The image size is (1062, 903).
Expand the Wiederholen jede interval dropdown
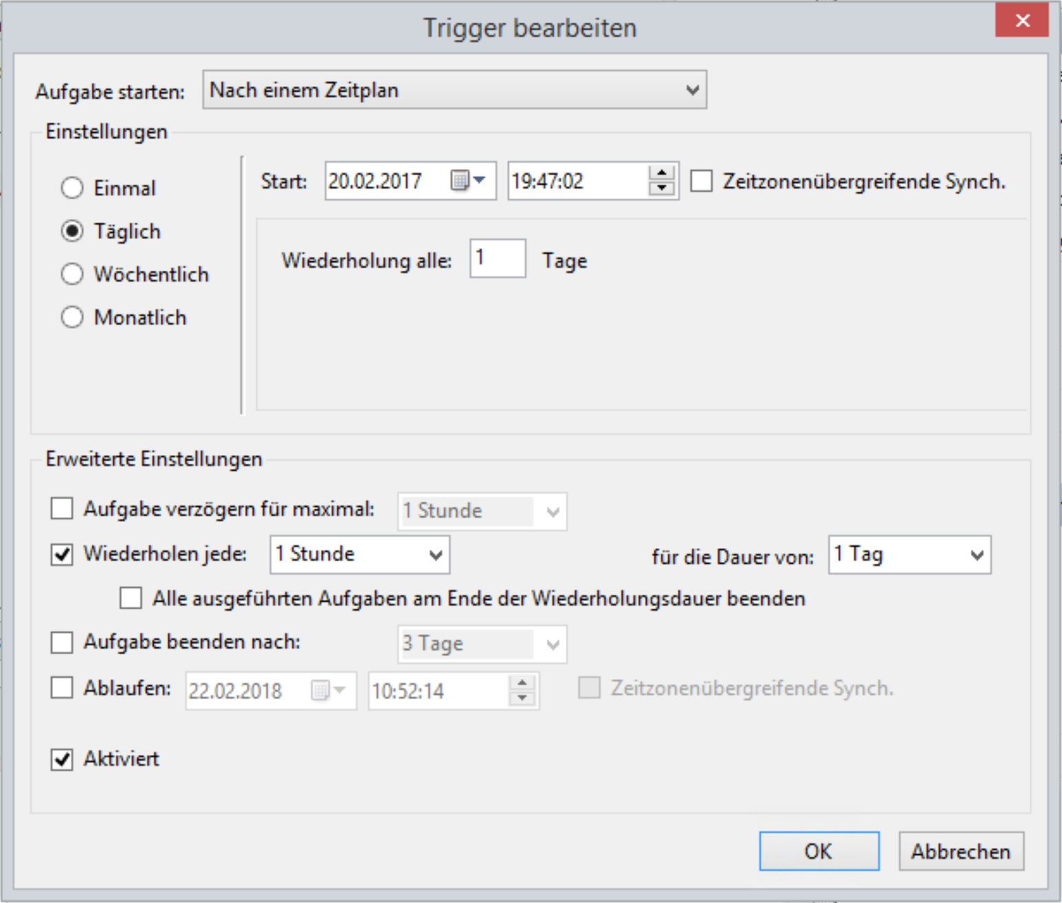click(x=360, y=555)
